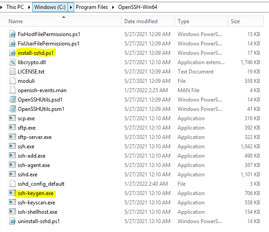Click the sshd_config_default file icon
This screenshot has width=269, height=232.
[12, 183]
